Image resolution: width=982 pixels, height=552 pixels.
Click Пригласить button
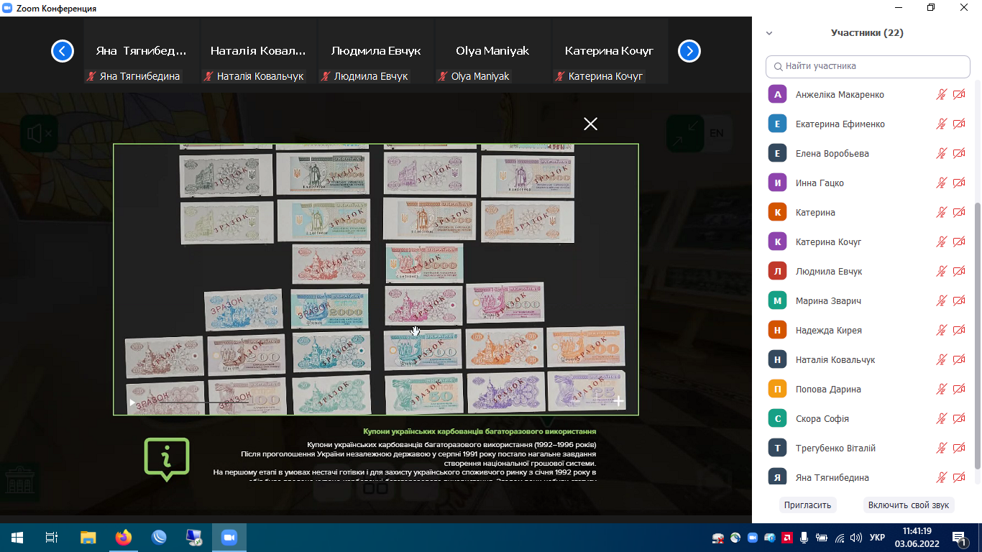807,505
